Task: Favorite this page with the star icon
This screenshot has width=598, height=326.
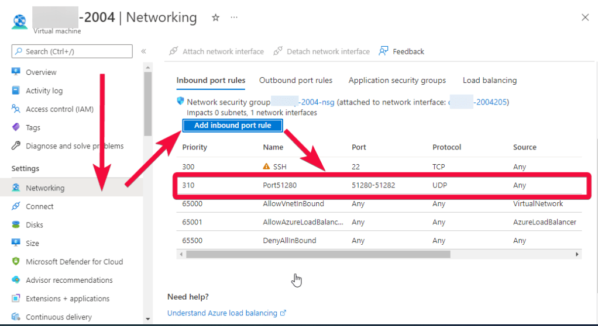Action: tap(215, 18)
